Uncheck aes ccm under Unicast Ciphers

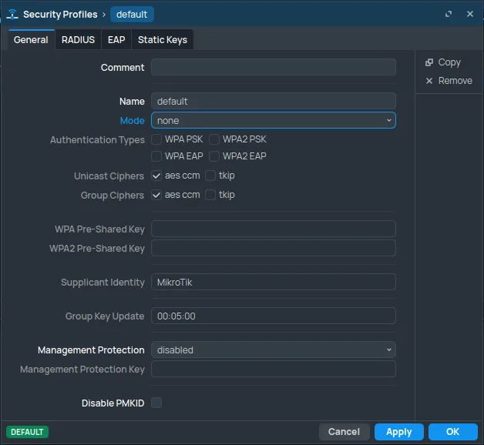[x=156, y=176]
